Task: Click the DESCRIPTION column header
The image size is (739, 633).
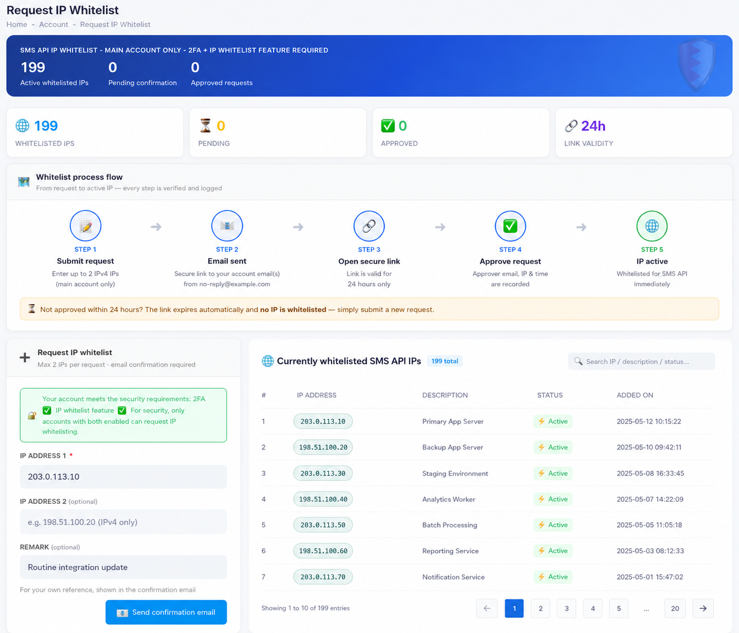Action: (445, 395)
